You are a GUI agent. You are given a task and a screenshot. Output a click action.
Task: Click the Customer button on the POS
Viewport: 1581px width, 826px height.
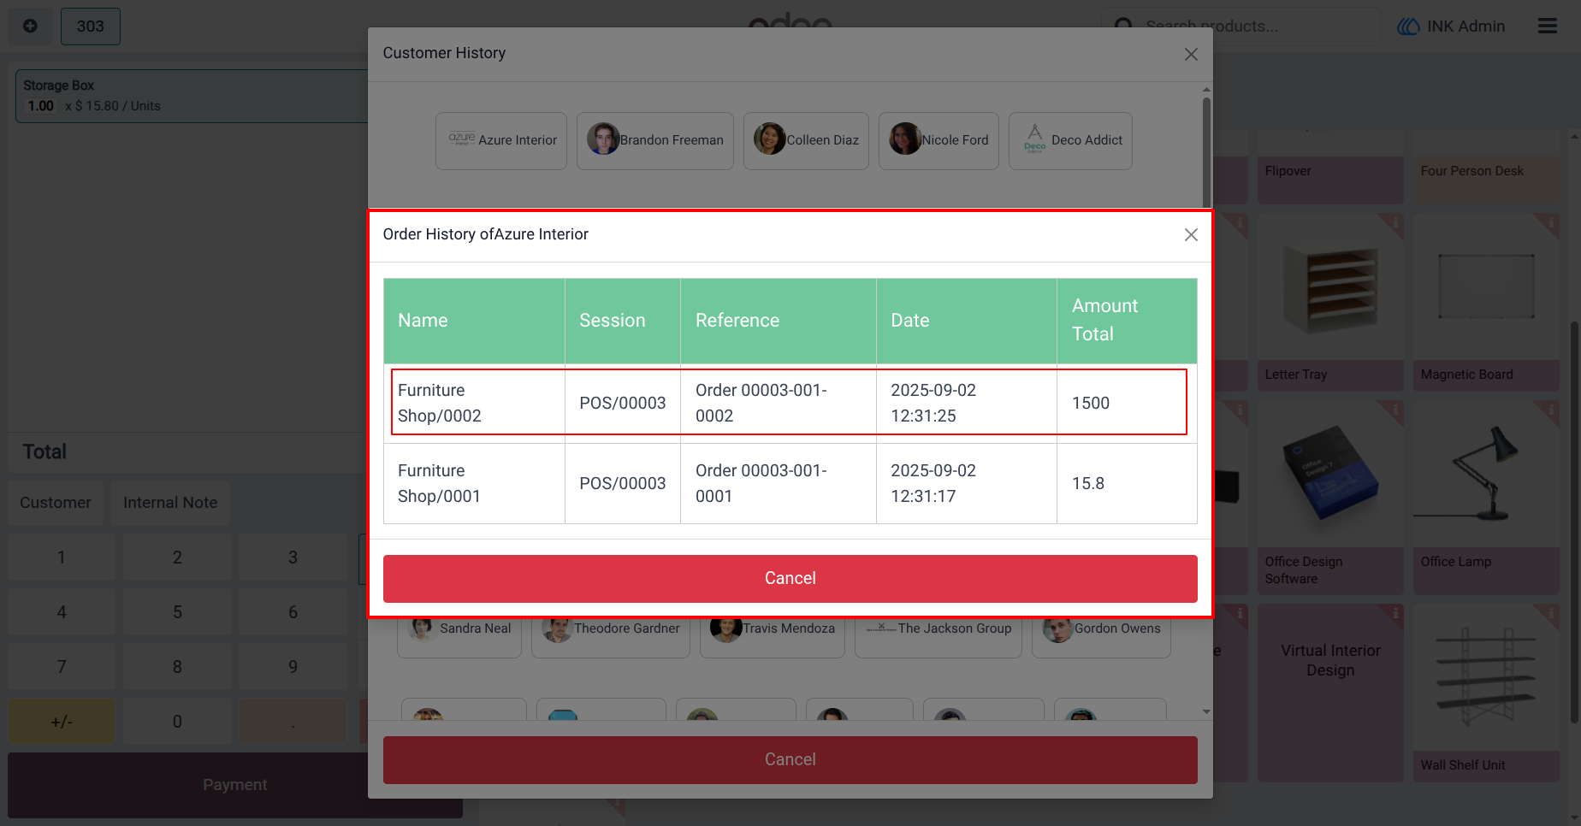56,504
